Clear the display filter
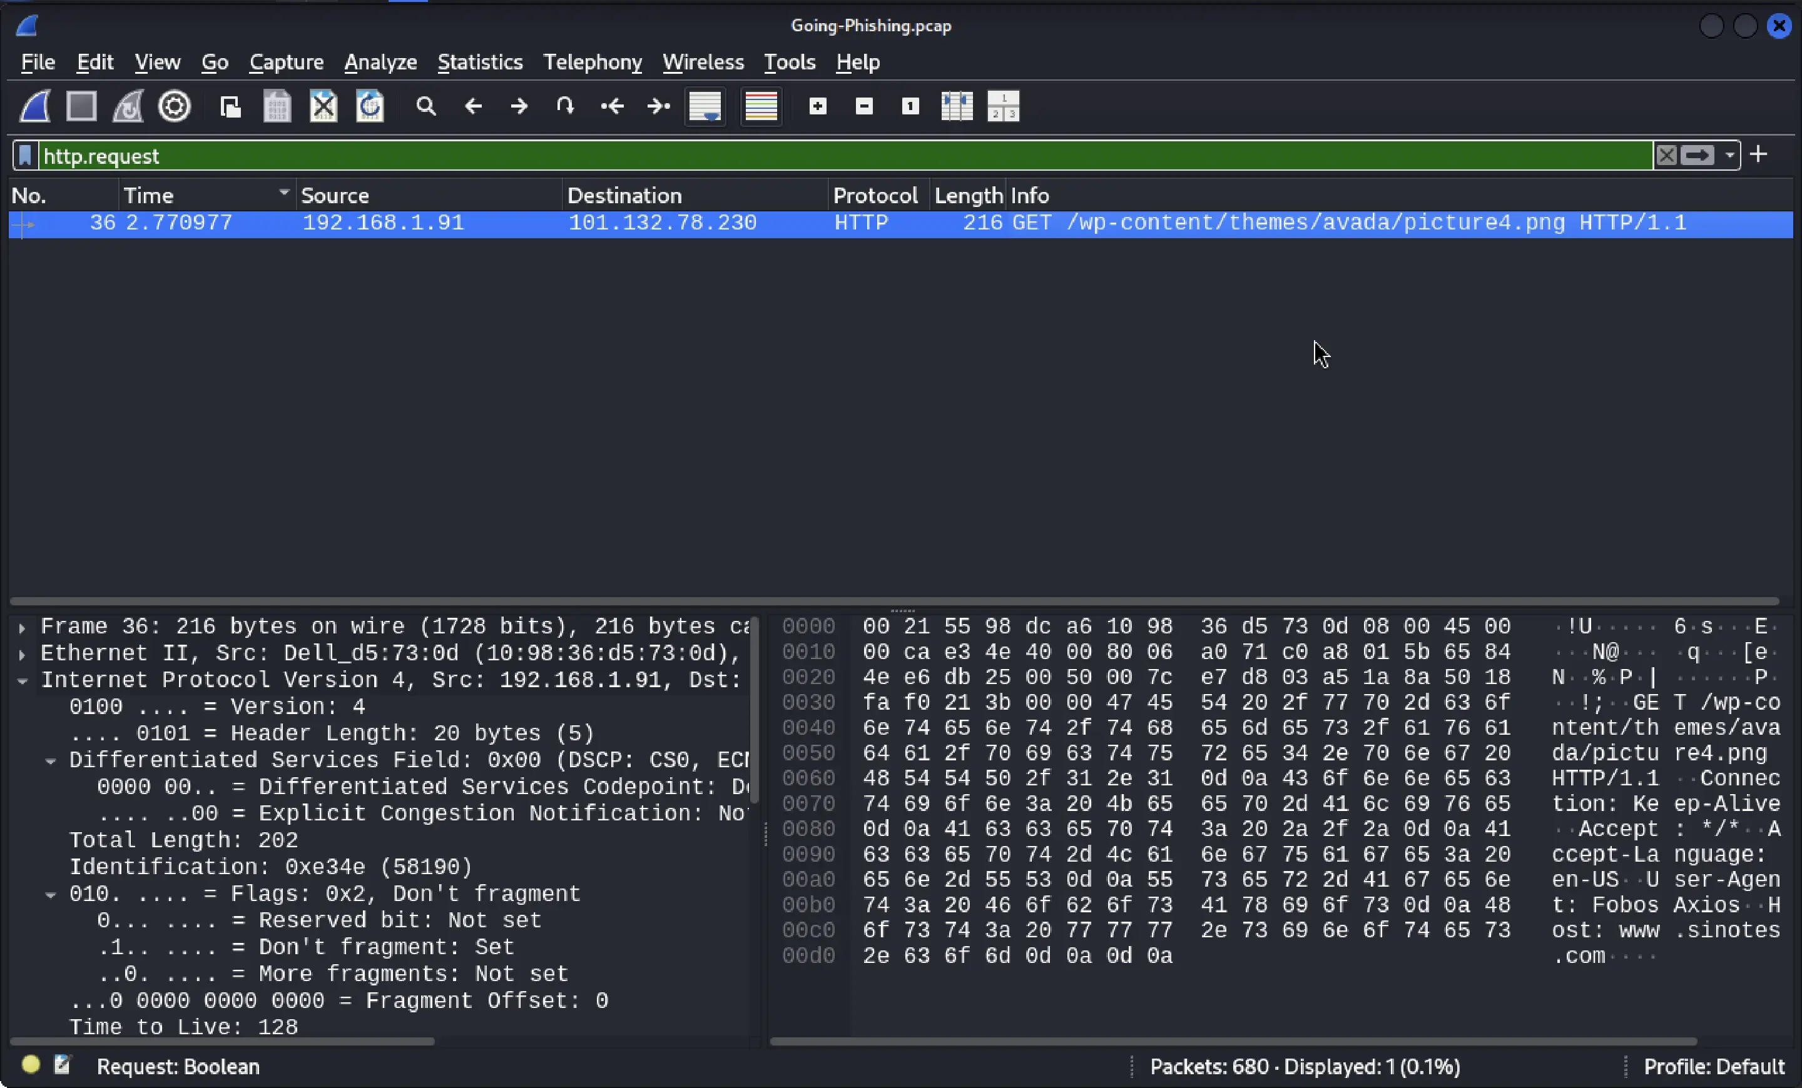1802x1088 pixels. click(x=1666, y=156)
